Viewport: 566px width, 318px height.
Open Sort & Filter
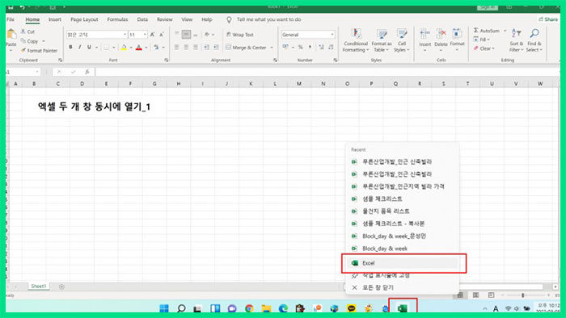coord(516,40)
